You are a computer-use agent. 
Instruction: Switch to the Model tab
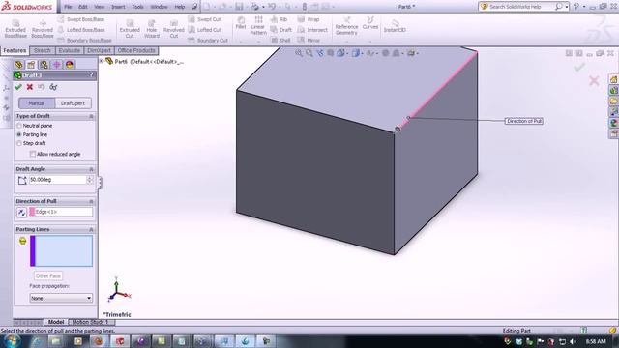click(x=56, y=322)
